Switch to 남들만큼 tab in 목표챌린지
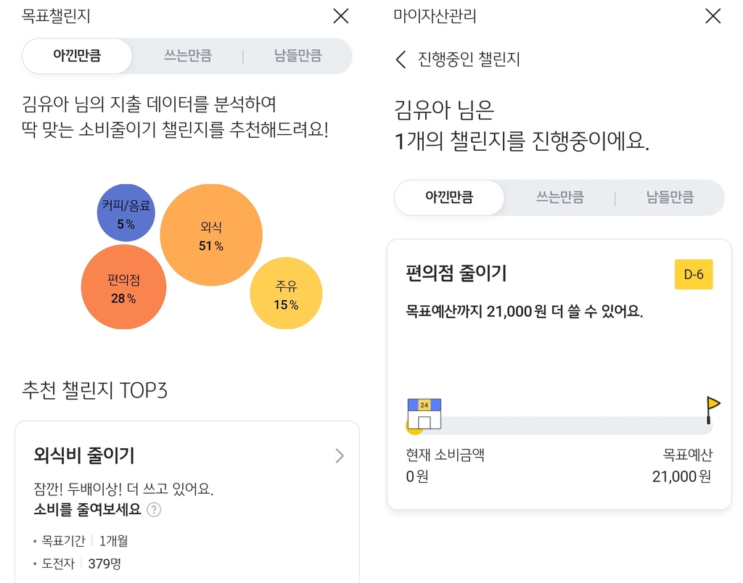The width and height of the screenshot is (743, 583). [x=297, y=56]
